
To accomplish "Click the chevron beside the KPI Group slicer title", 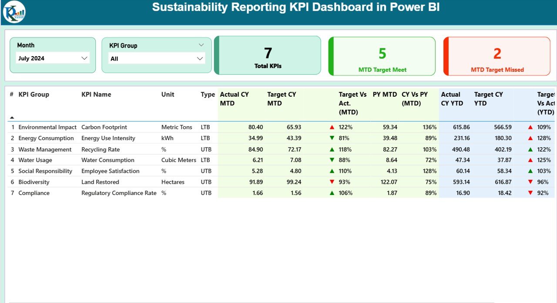I will [201, 45].
